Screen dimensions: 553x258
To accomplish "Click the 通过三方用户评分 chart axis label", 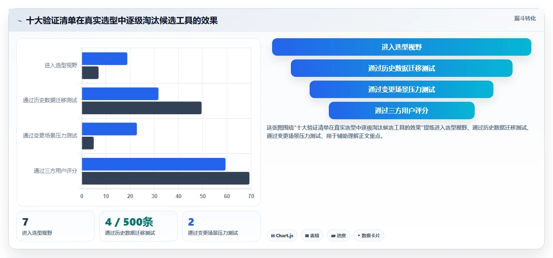I will 55,171.
